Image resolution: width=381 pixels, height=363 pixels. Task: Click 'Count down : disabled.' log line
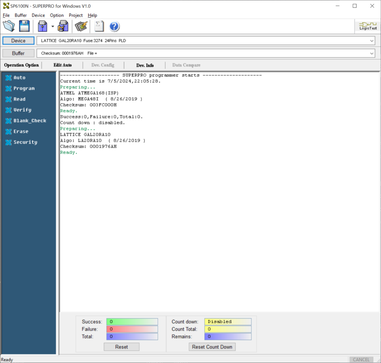[x=93, y=122]
